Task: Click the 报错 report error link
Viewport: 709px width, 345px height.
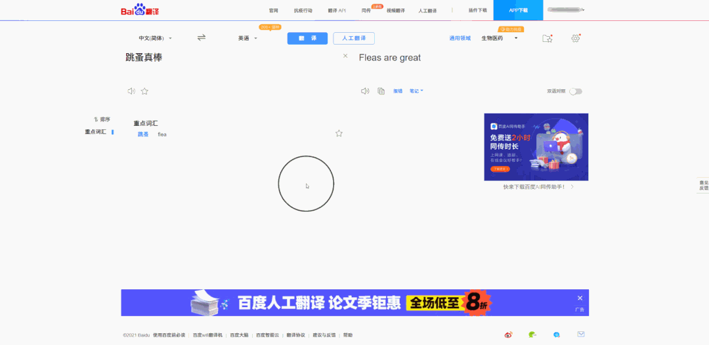Action: 398,91
